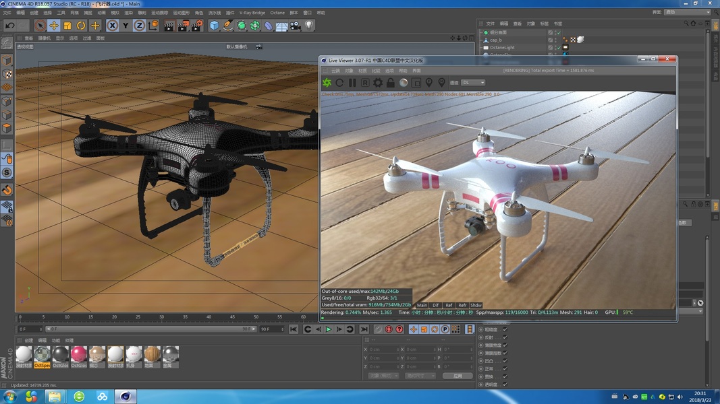Viewport: 720px width, 404px height.
Task: Click Render View clapperboard icon
Action: (x=169, y=26)
